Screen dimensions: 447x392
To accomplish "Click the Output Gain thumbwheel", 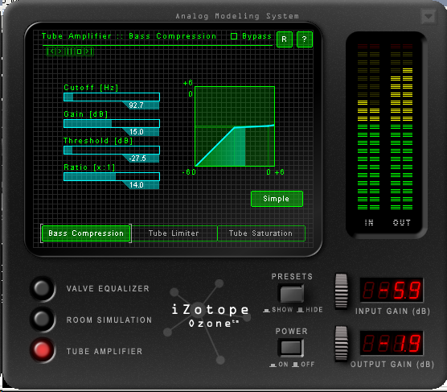I will click(341, 344).
